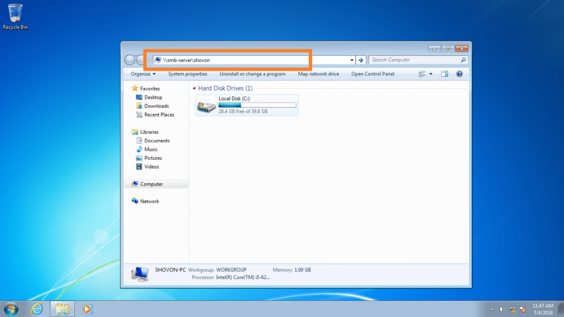Click the search magnifier icon
This screenshot has width=564, height=317.
point(463,60)
